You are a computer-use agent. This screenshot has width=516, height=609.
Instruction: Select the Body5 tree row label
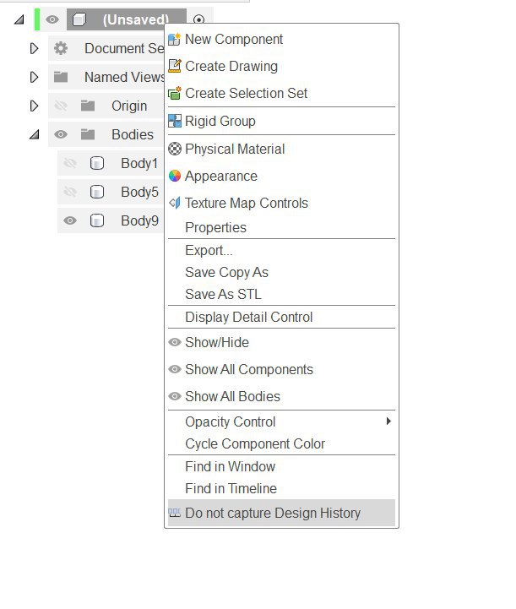point(139,192)
